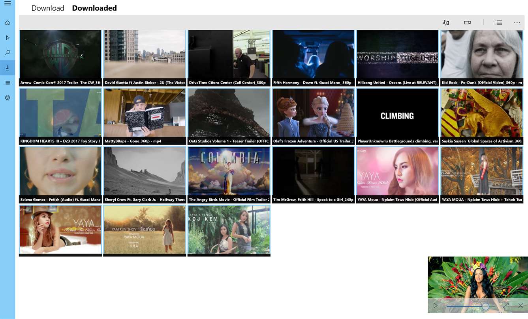Open MattyBRaps - Gone video
The image size is (528, 319).
[145, 117]
